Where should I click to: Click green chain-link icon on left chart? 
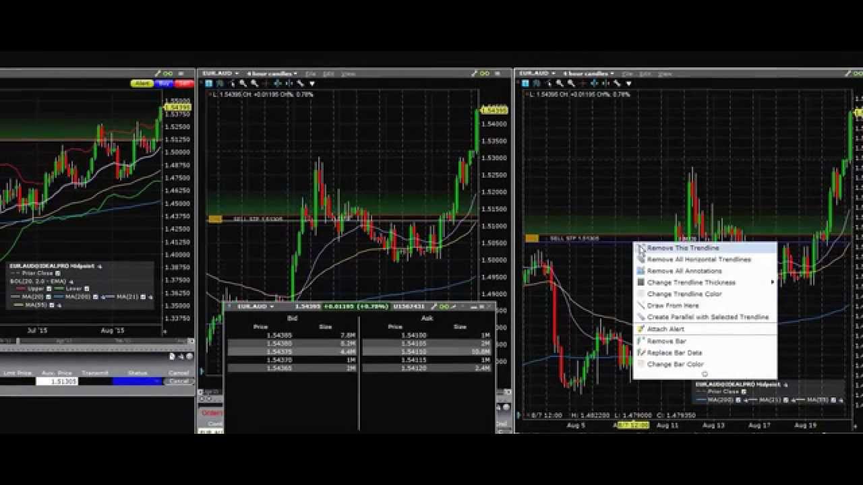(167, 73)
